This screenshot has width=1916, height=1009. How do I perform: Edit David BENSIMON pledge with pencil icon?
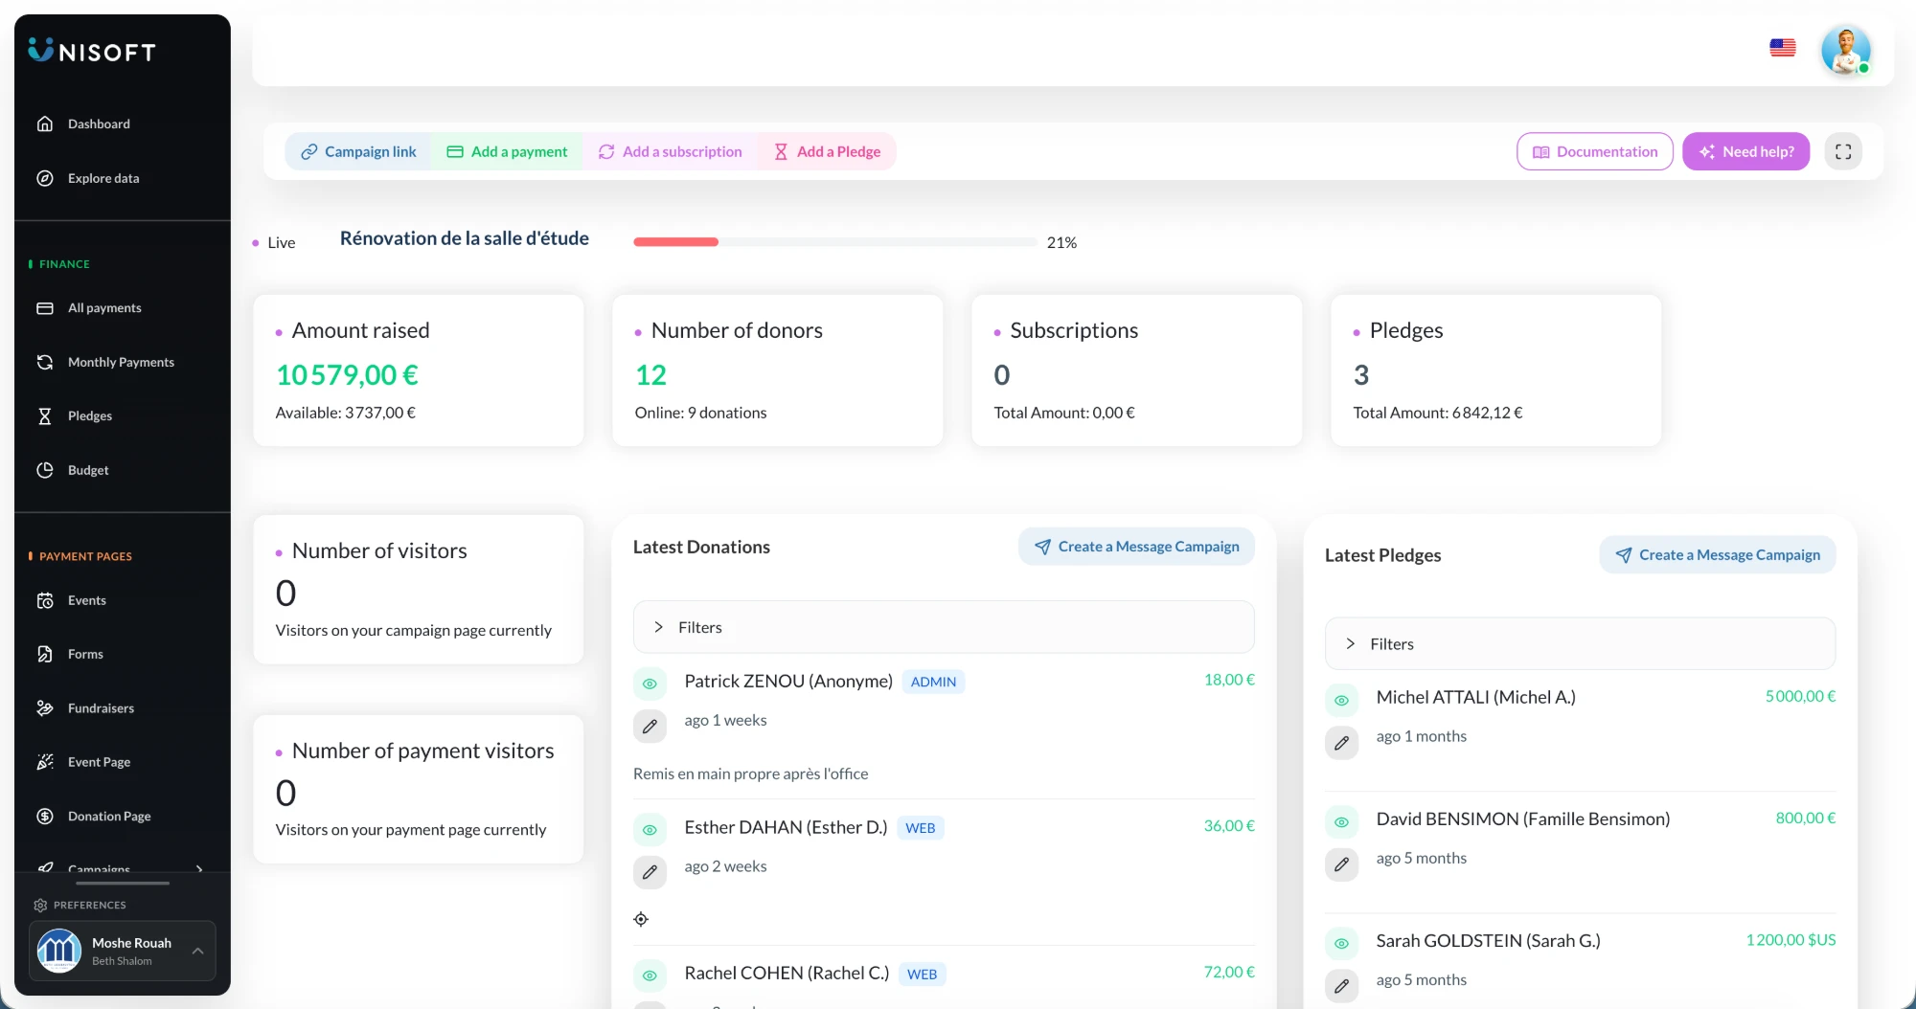(x=1341, y=864)
